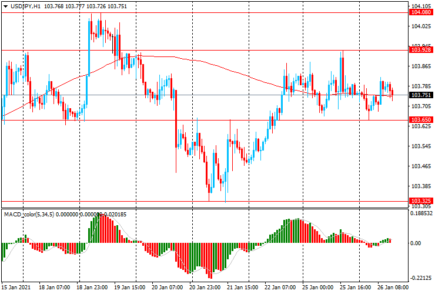Viewport: 435px width, 294px height.
Task: Click the 20 Jan 23:00 time label
Action: (x=205, y=288)
